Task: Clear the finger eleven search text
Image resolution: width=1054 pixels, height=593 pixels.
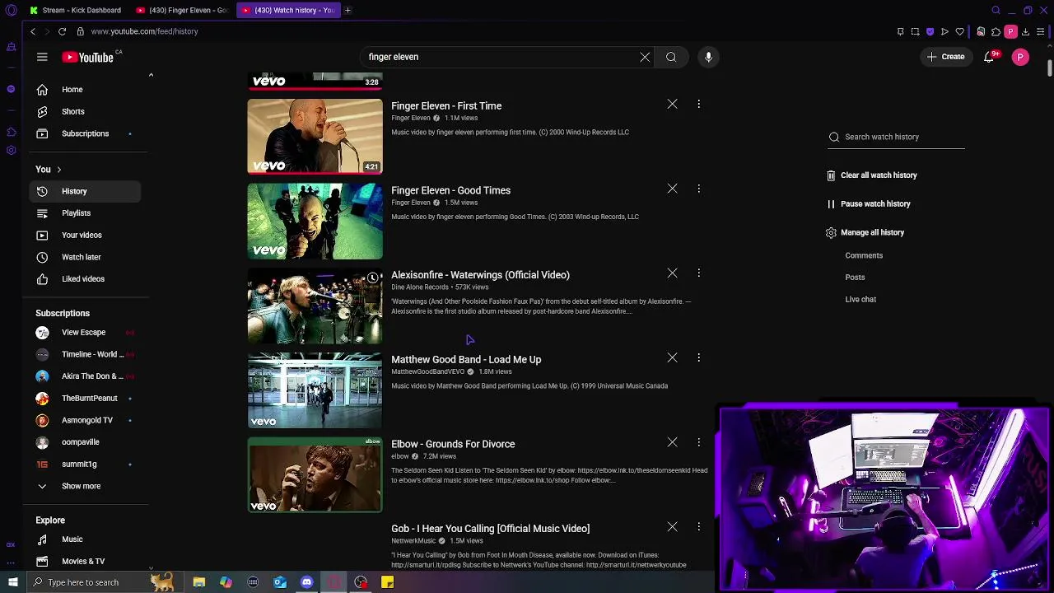Action: [x=645, y=57]
